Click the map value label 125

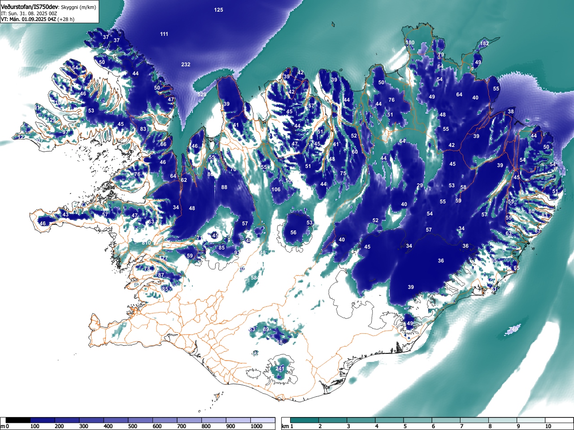tap(218, 10)
